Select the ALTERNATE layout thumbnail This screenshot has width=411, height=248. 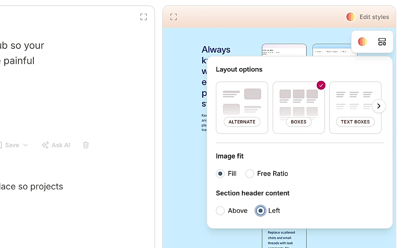tap(242, 107)
